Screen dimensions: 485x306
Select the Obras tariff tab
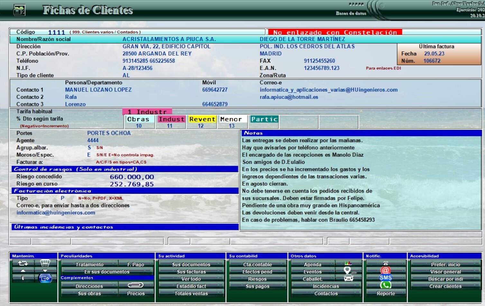click(138, 119)
